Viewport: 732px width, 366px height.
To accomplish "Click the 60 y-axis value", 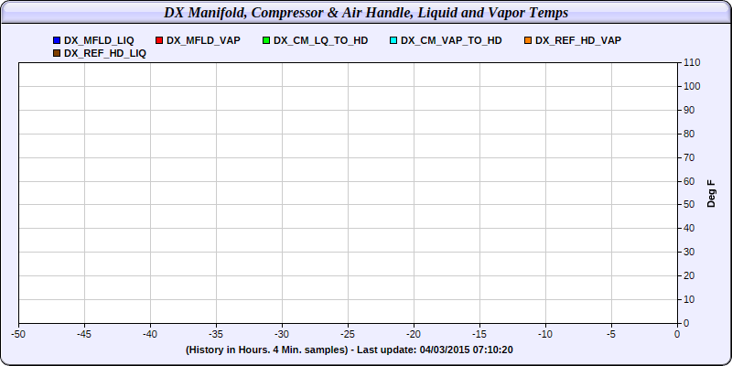I will pyautogui.click(x=690, y=181).
